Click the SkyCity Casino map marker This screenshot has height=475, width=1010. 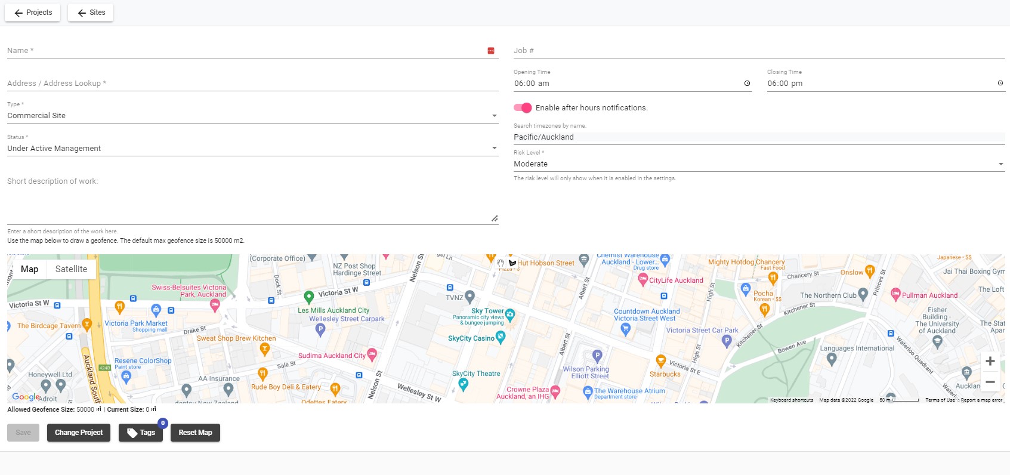point(501,338)
